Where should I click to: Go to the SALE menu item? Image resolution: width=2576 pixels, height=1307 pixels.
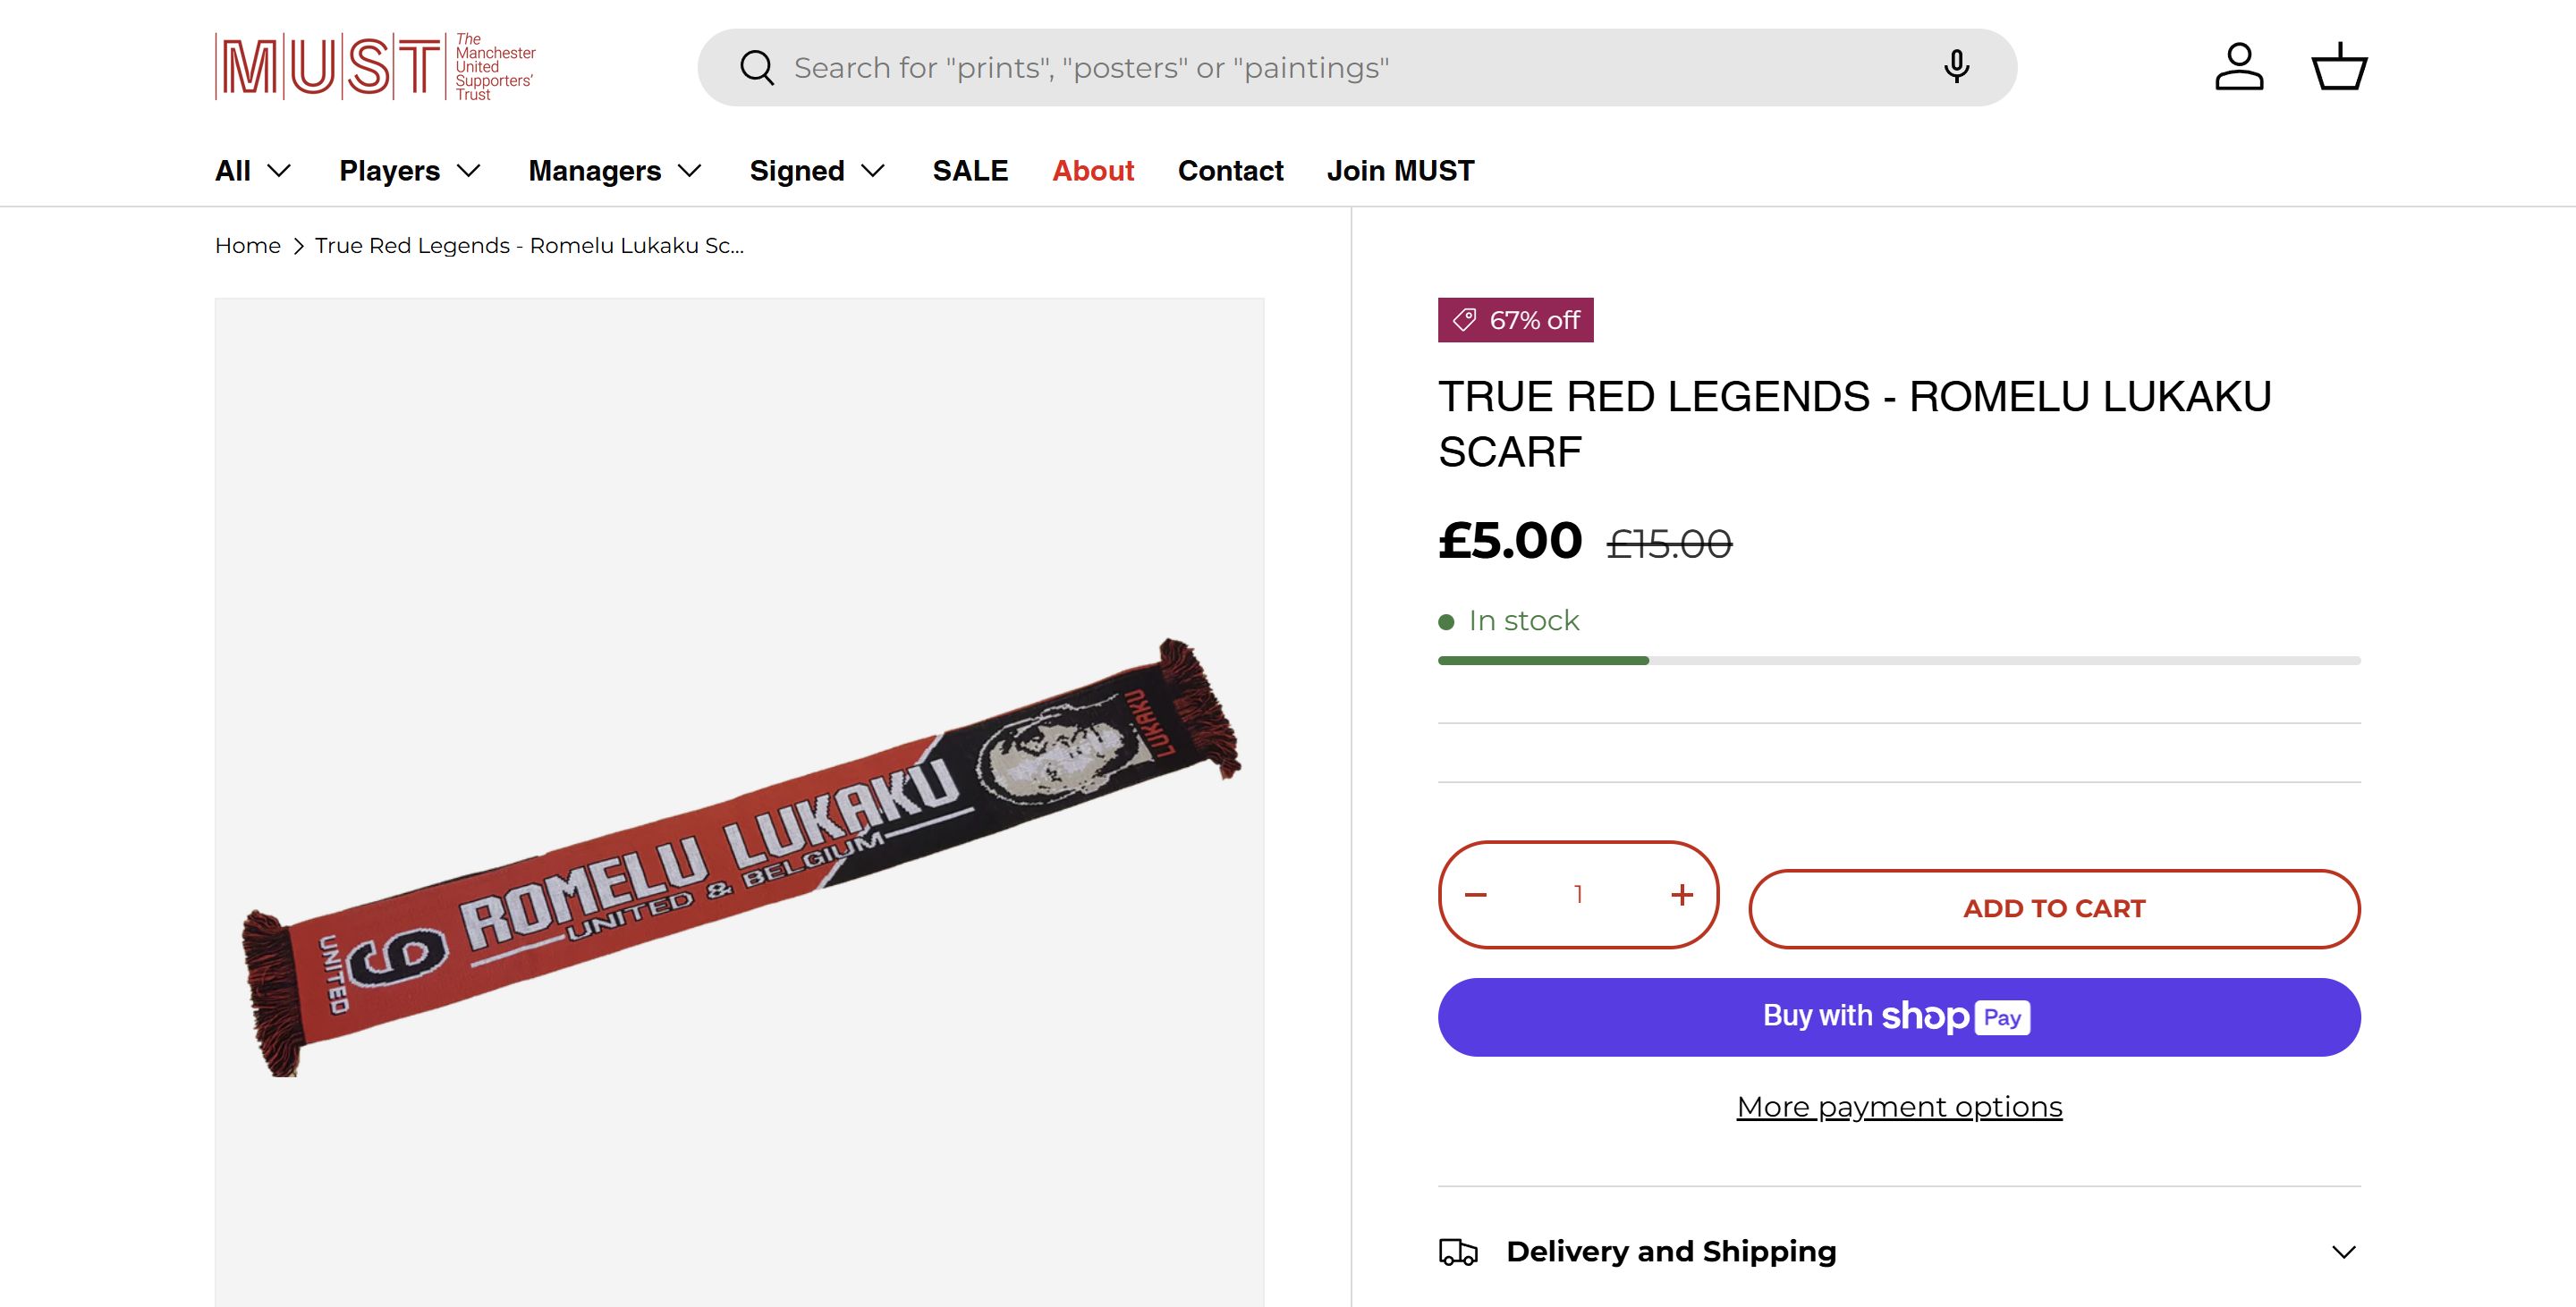(x=970, y=171)
